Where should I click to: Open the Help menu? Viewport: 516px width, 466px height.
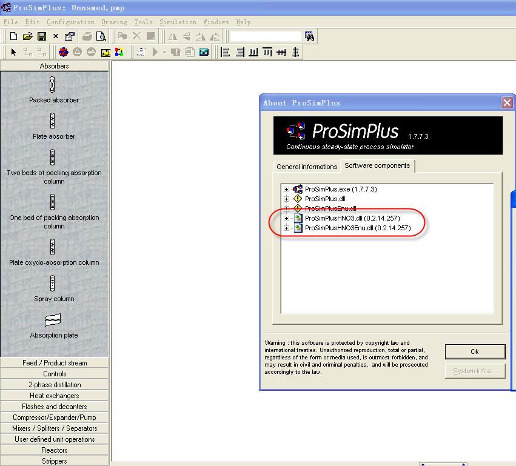click(243, 22)
